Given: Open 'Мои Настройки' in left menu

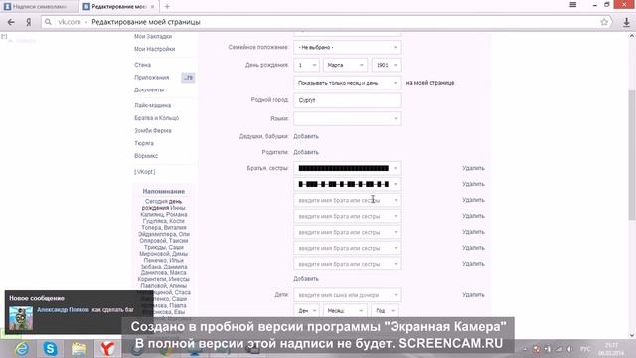Looking at the screenshot, I should pos(155,49).
